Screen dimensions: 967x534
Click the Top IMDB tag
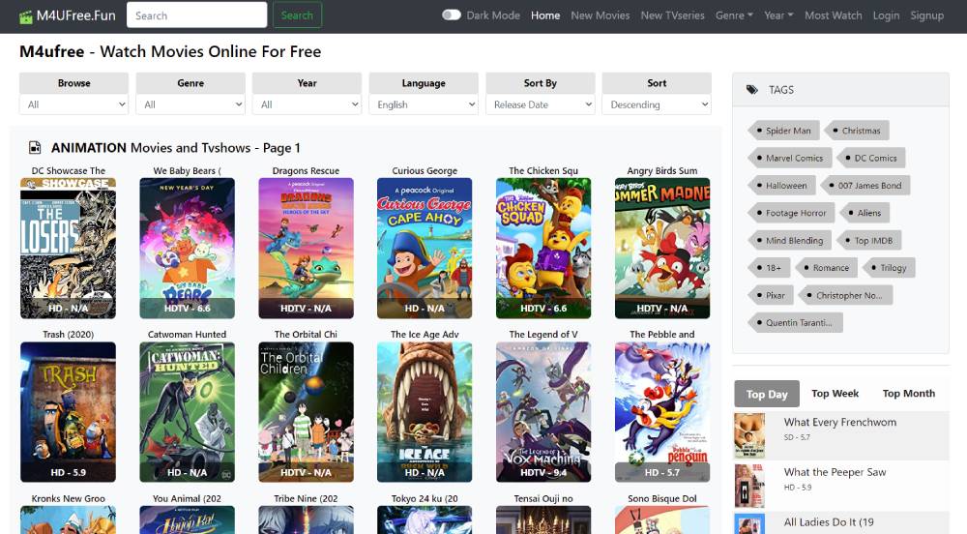point(869,241)
